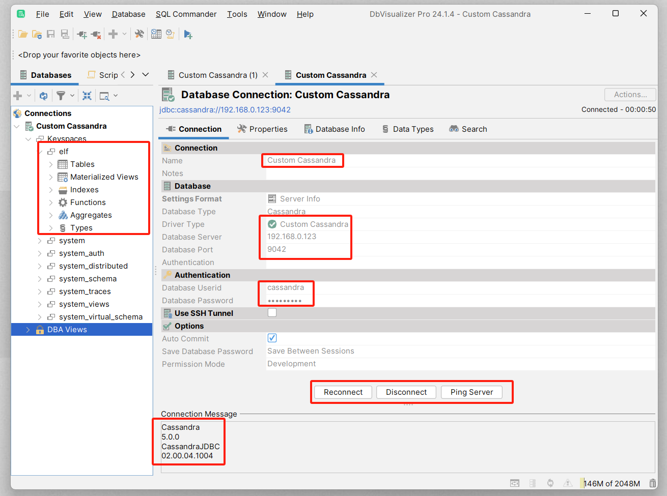
Task: Click the garbage collection trash icon
Action: click(653, 483)
